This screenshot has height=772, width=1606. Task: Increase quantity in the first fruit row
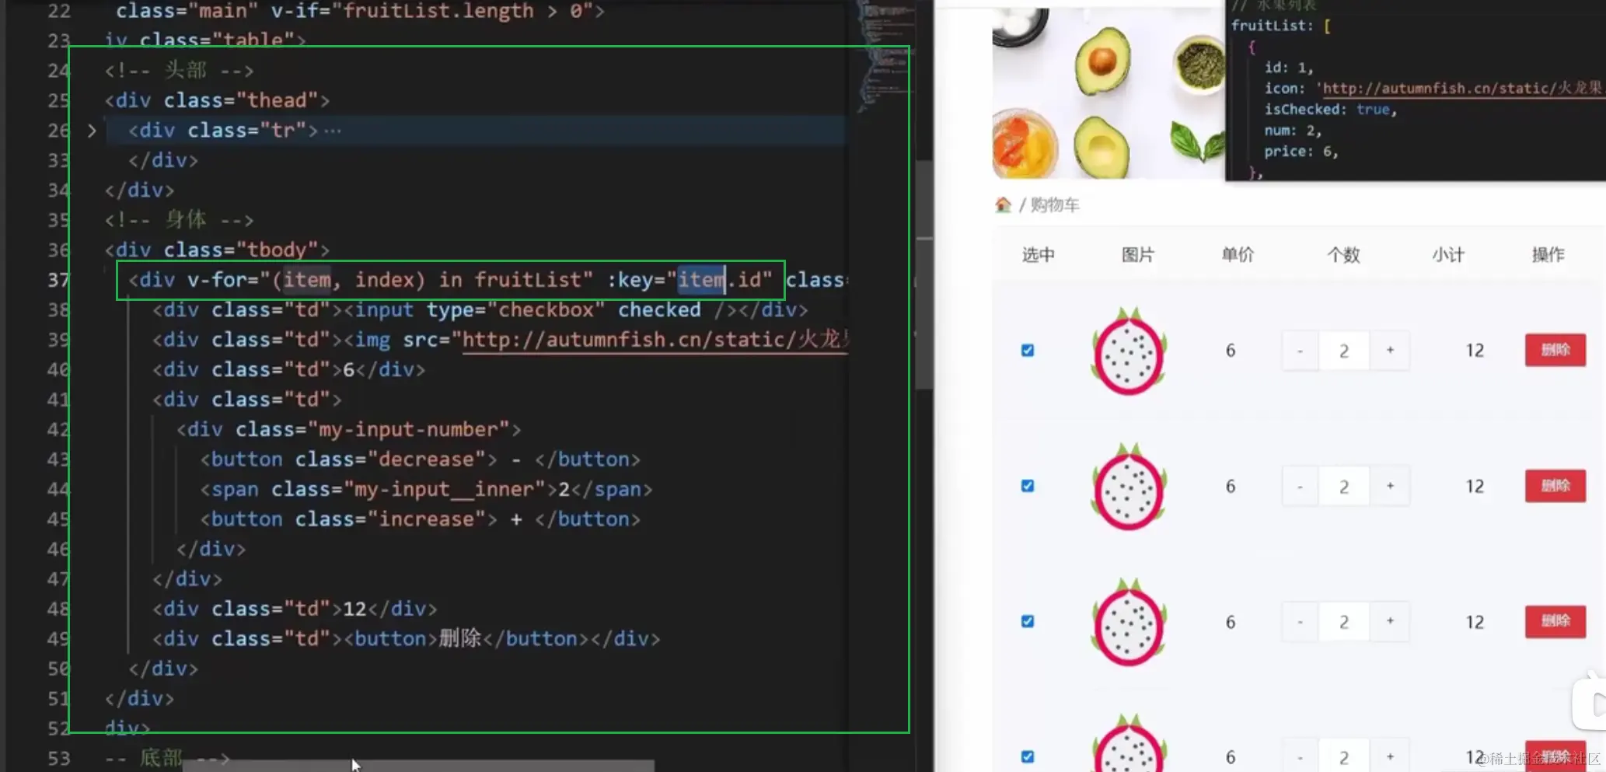click(x=1390, y=351)
